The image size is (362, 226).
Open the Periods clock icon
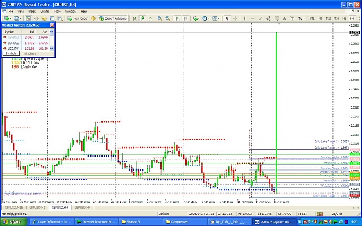click(204, 18)
